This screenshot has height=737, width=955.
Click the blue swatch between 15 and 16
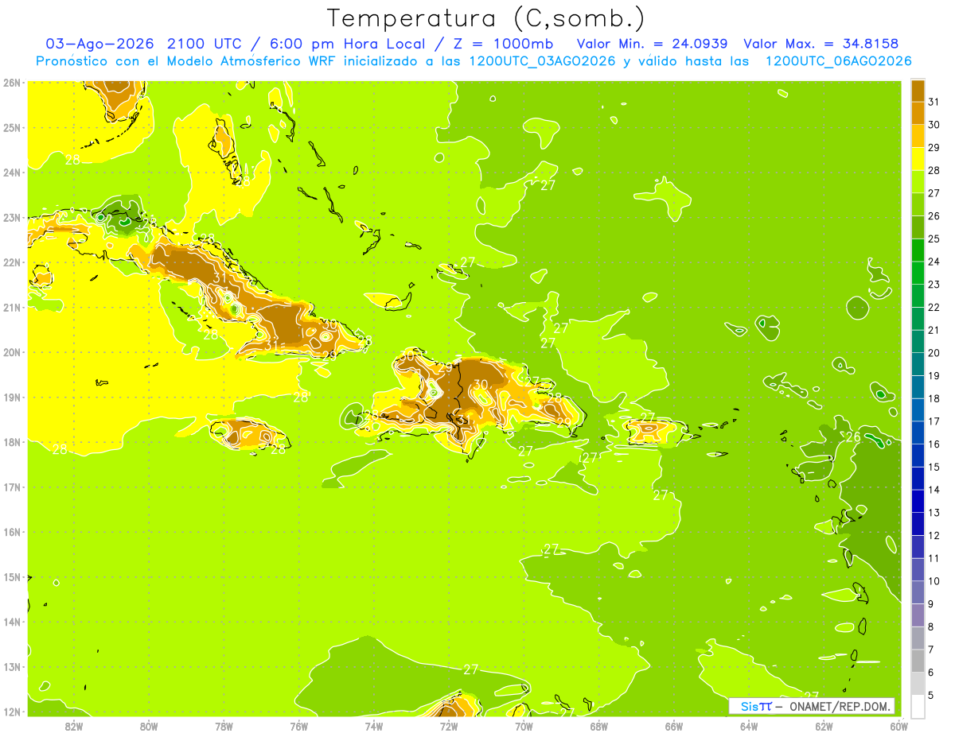(918, 456)
